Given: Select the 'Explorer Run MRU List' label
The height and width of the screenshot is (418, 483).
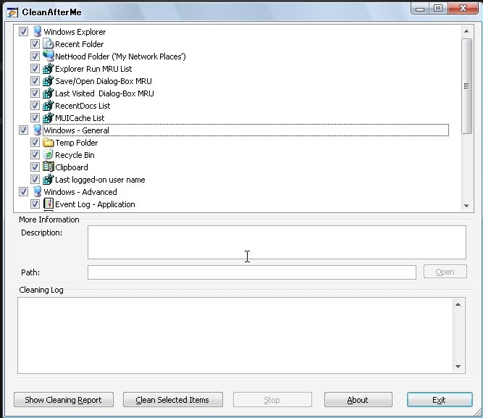Looking at the screenshot, I should coord(93,69).
